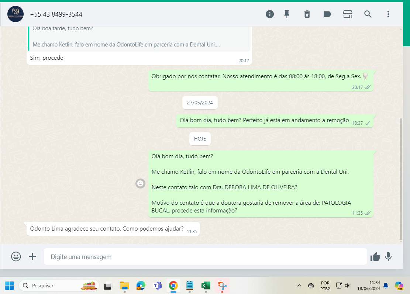Select the 'Sim, procede' message
Screen dimensions: 410x294
pyautogui.click(x=139, y=58)
